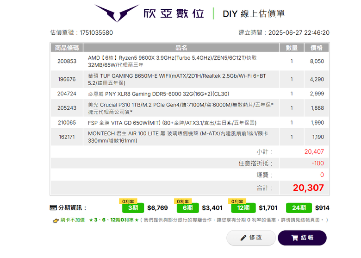Click the 欣亞數位 winged logo icon
The width and height of the screenshot is (361, 258).
(117, 13)
